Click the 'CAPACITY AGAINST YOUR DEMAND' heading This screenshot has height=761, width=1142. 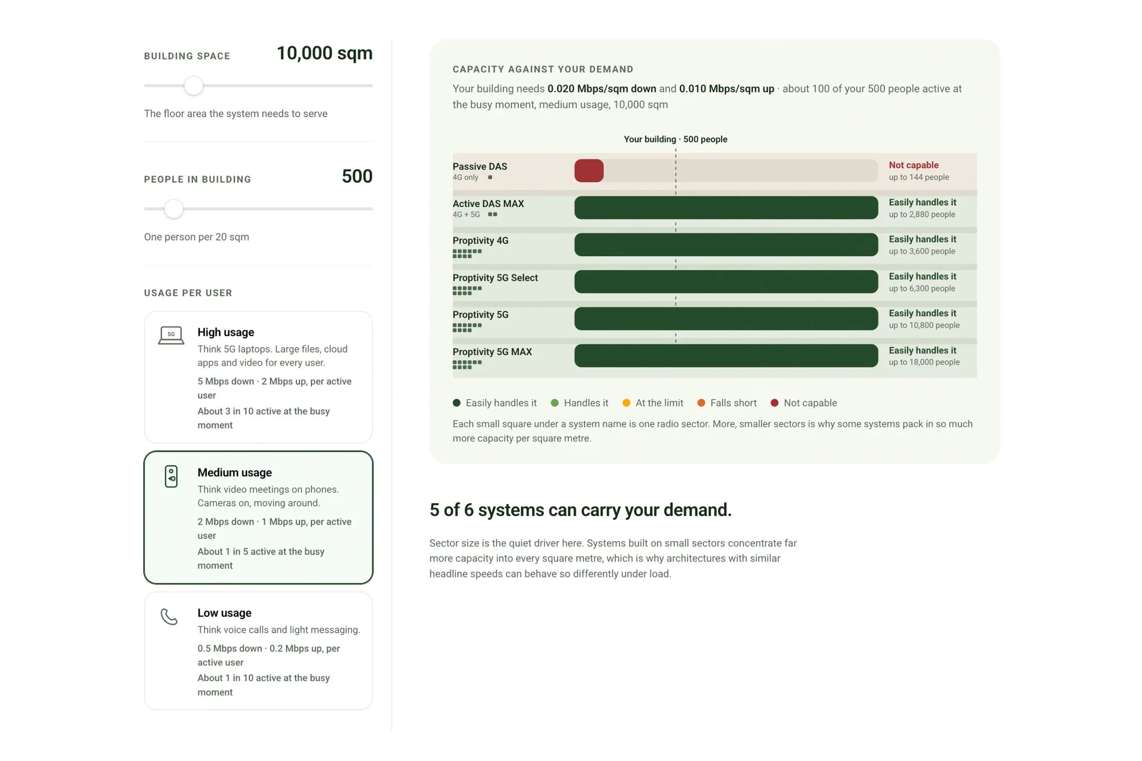tap(542, 70)
